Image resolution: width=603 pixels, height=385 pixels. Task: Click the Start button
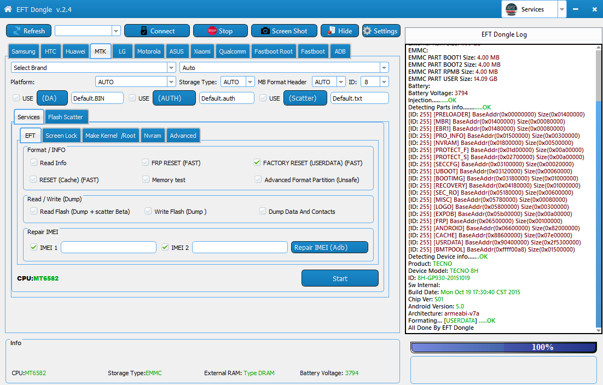coord(340,278)
